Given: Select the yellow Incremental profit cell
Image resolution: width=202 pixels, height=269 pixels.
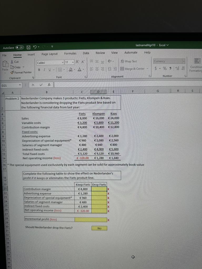Looking at the screenshot, I should pyautogui.click(x=91, y=219).
